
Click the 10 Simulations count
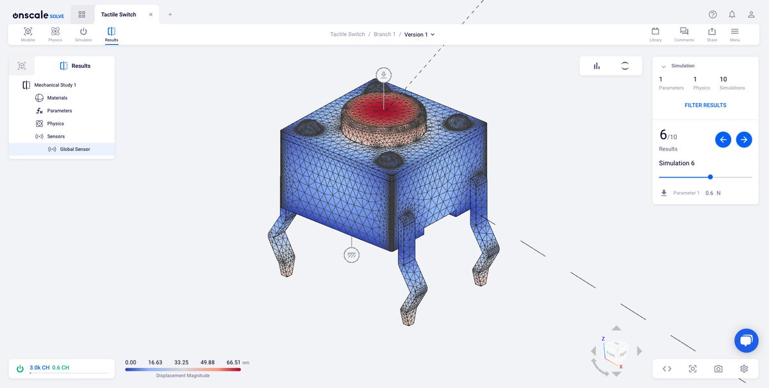click(732, 83)
